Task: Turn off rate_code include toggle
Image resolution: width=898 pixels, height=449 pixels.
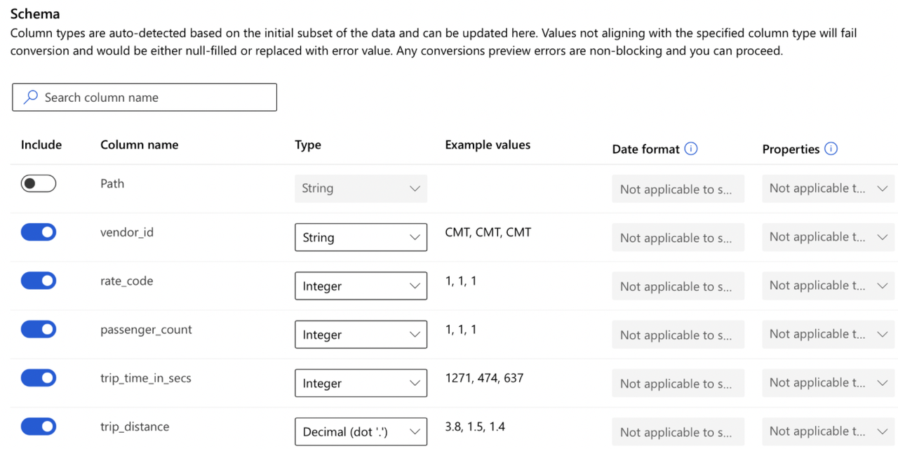Action: pyautogui.click(x=39, y=281)
